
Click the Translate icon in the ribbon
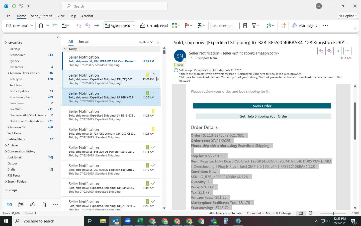pyautogui.click(x=269, y=26)
